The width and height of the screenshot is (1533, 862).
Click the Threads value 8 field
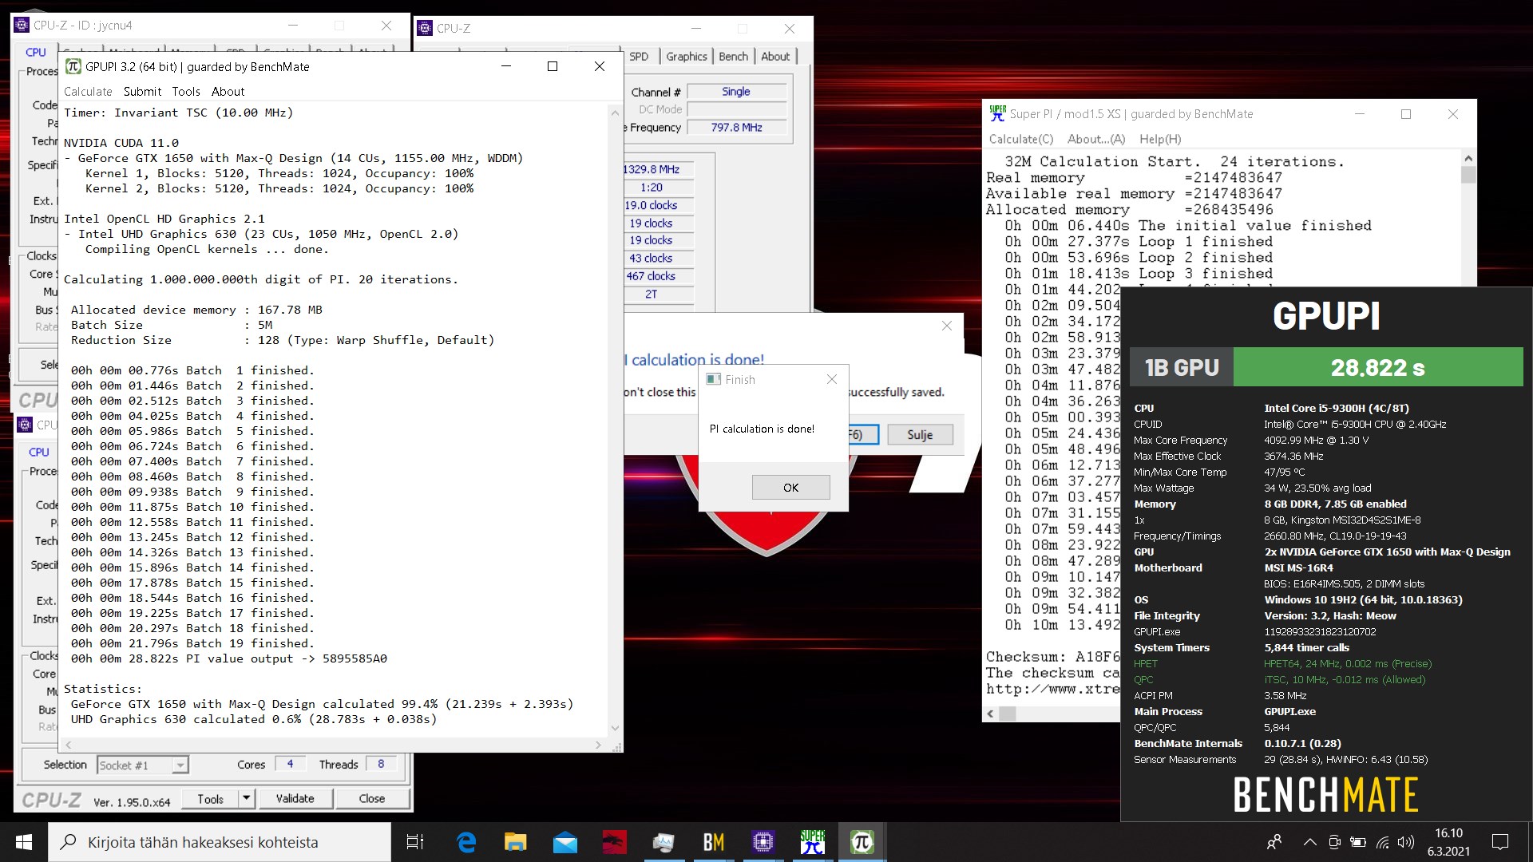tap(381, 764)
